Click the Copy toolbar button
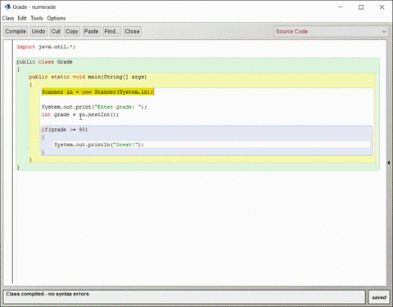Screen dimensions: 393x307 [x=72, y=31]
